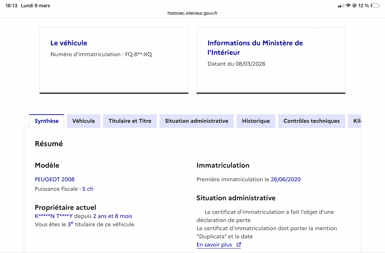Show the Historique tab

point(256,121)
